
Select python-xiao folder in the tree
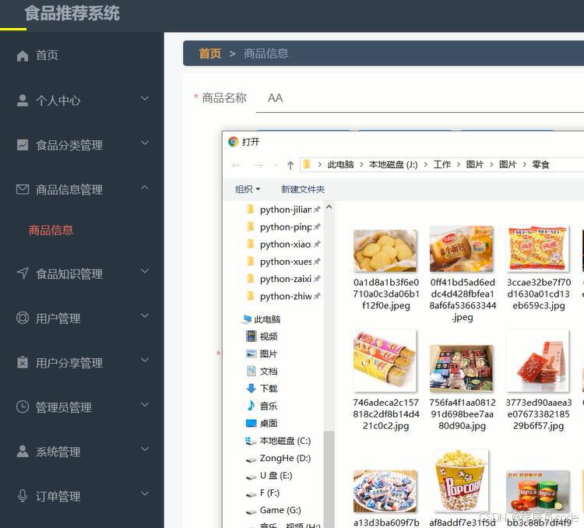(x=285, y=245)
